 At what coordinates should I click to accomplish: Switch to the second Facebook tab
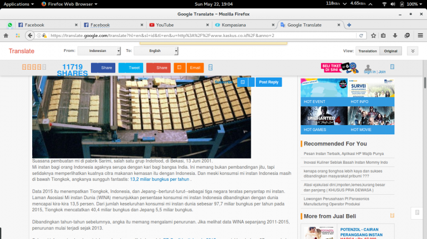(113, 25)
